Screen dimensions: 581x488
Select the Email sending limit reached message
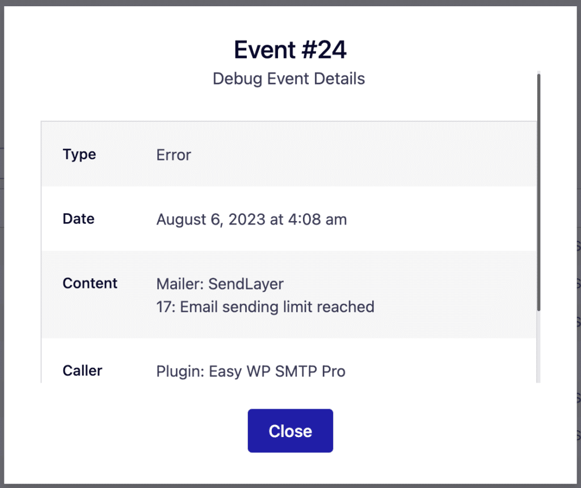pos(265,307)
